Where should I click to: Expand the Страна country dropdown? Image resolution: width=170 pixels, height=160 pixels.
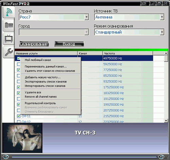(87, 17)
